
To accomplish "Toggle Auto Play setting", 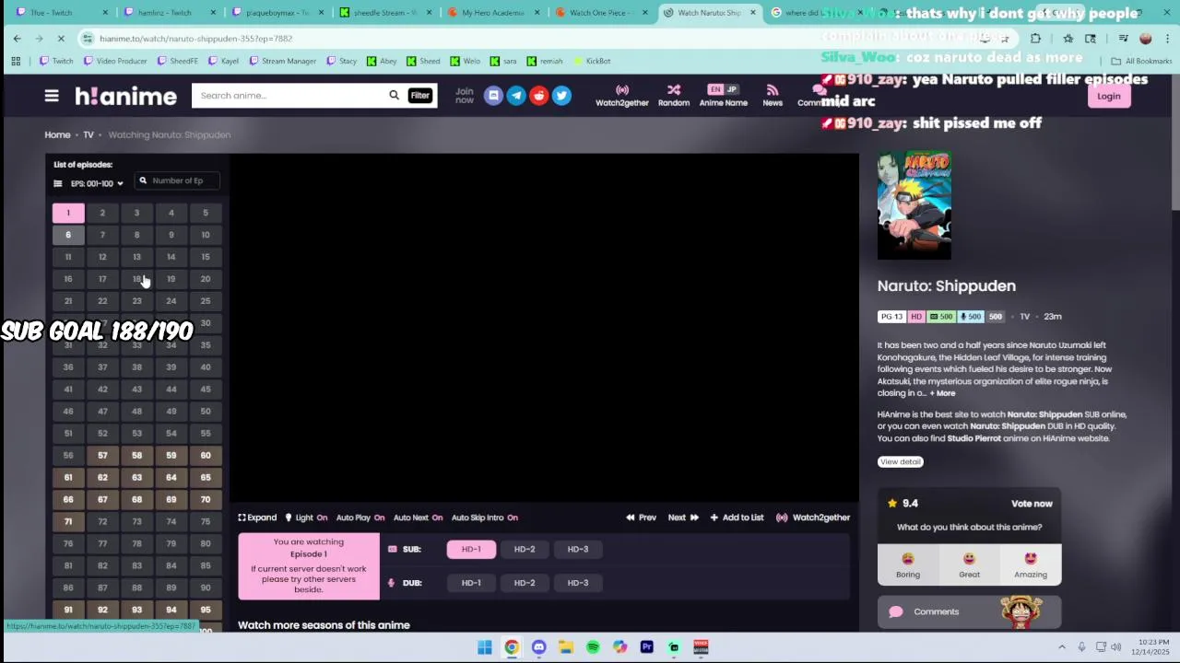I will click(360, 518).
